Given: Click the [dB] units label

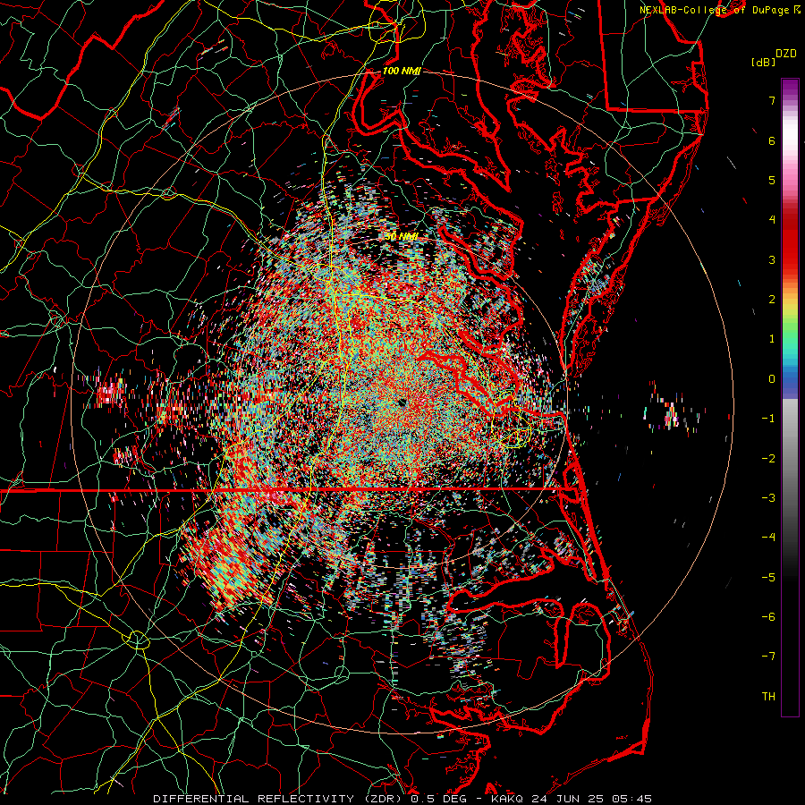Looking at the screenshot, I should [x=763, y=62].
